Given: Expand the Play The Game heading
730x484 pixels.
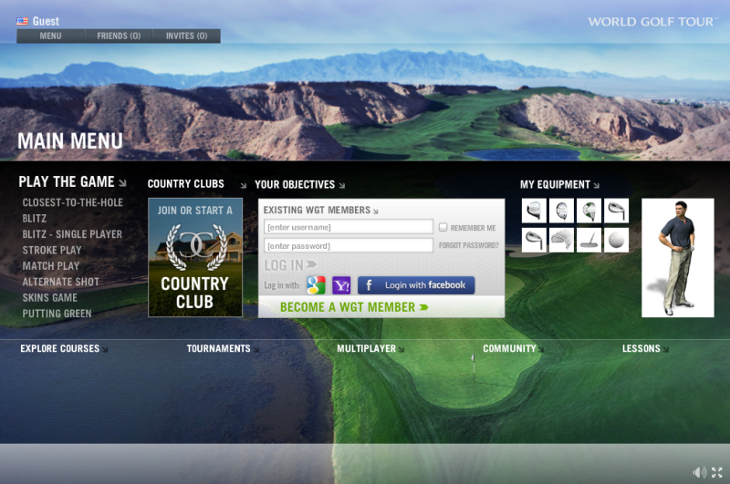Looking at the screenshot, I should click(72, 181).
